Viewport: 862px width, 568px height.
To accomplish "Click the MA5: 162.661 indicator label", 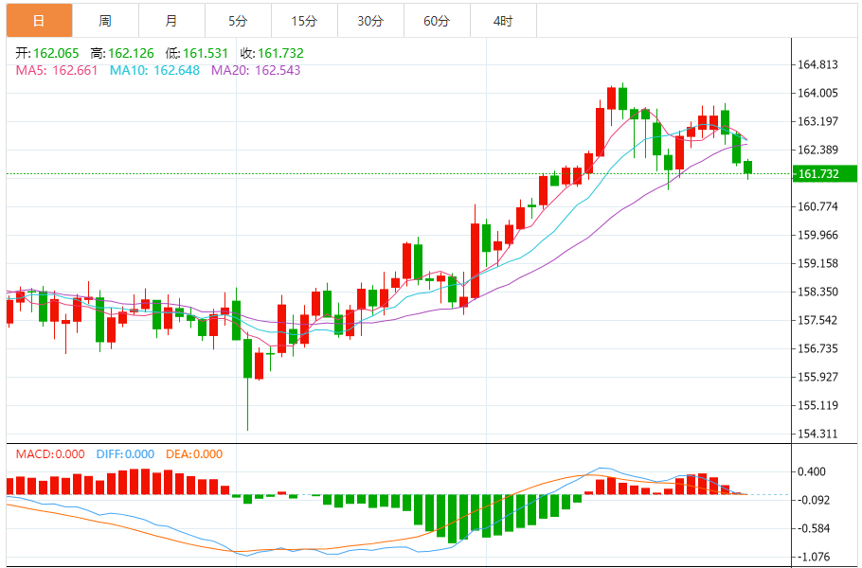I will (x=56, y=70).
